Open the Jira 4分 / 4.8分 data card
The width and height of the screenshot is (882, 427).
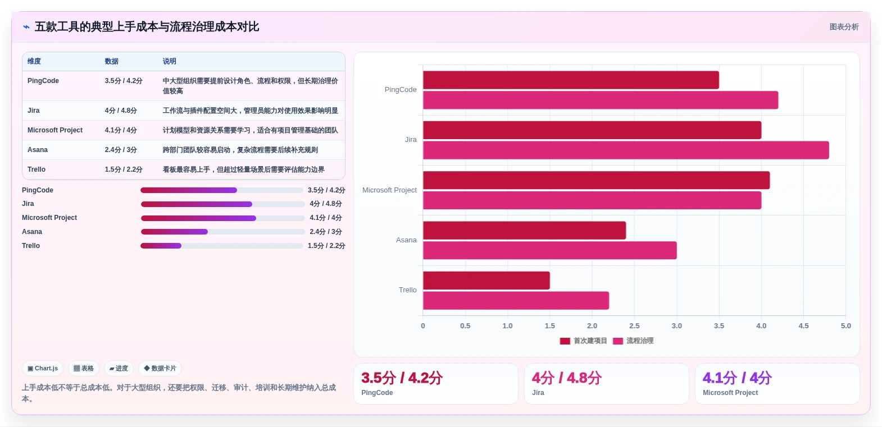tap(607, 384)
